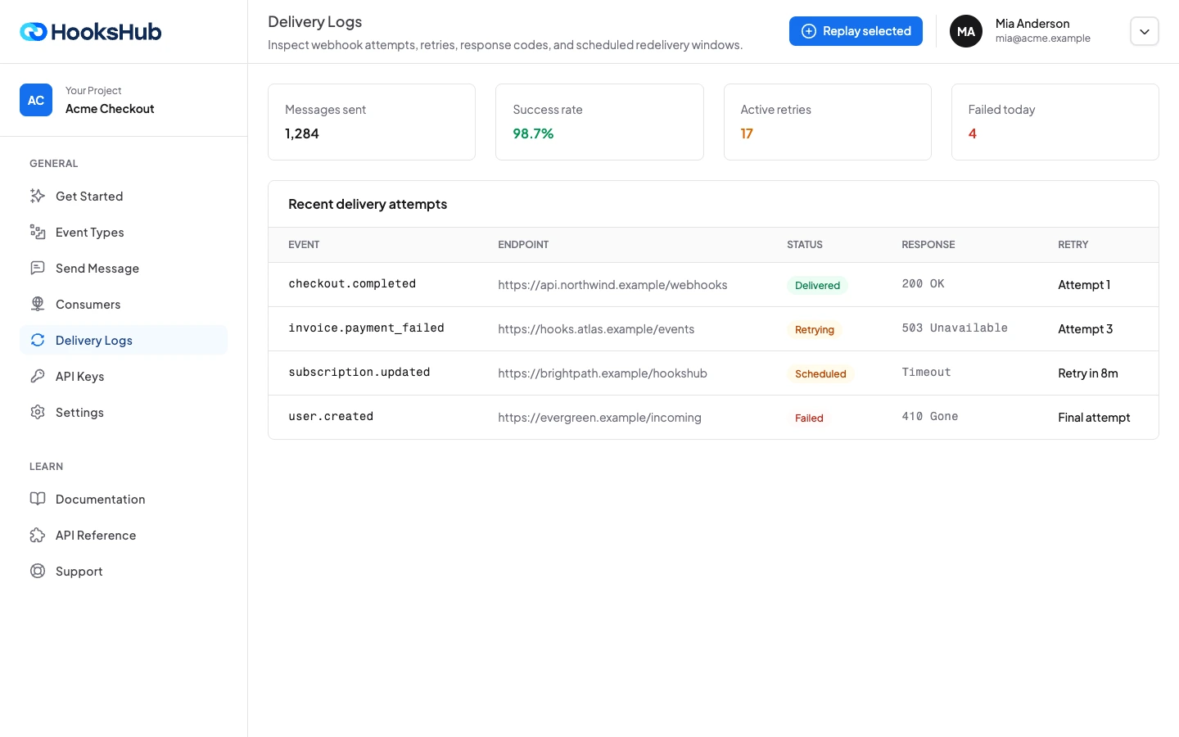
Task: Click the Success rate 98.7% value
Action: (x=533, y=133)
